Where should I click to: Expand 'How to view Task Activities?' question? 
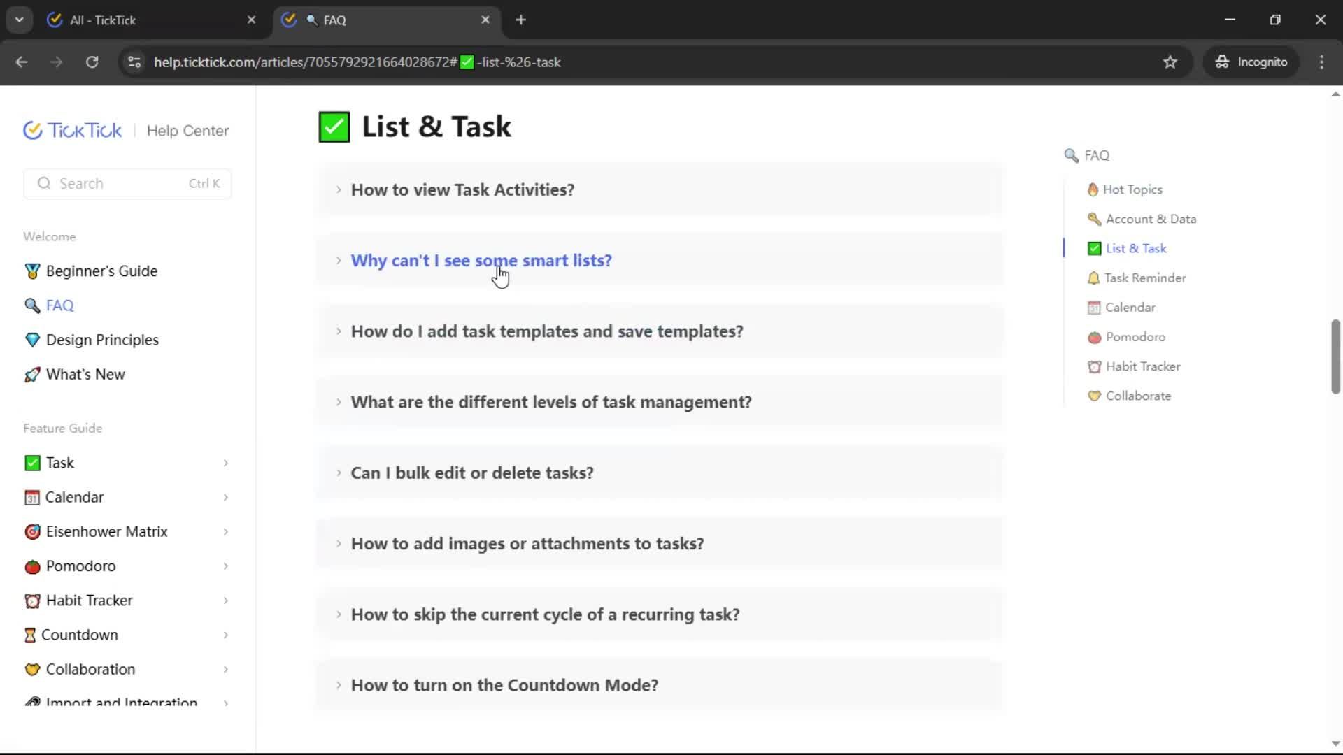462,190
